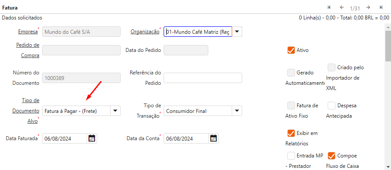
Task: Click the Número do Documento field
Action: point(81,78)
